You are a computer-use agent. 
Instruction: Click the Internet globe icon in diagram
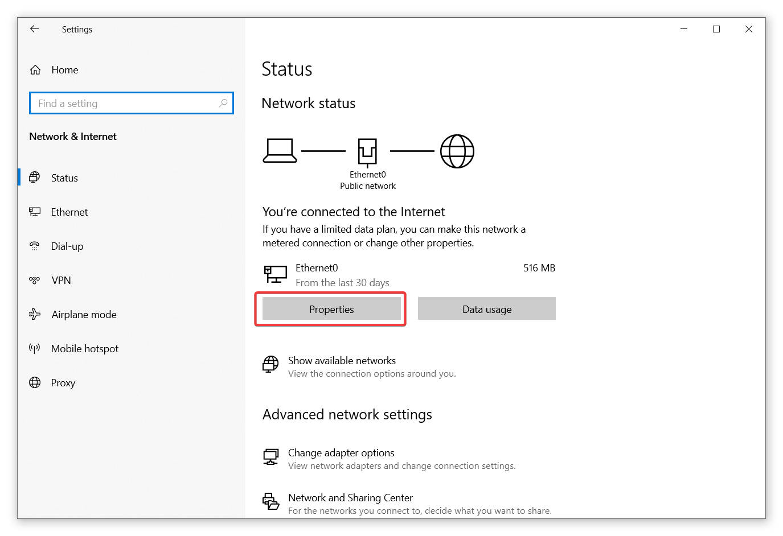click(457, 151)
